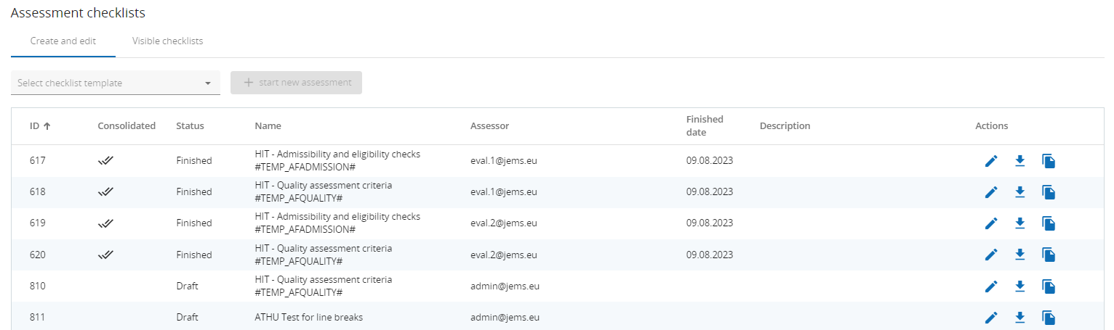Click consolidated double-check mark in row 618
This screenshot has height=330, width=1114.
(106, 192)
